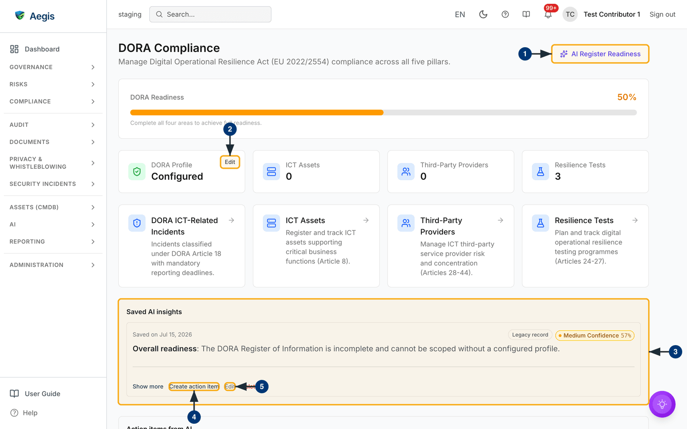Click the people icon beside the Manage ICT third-party description
Image resolution: width=687 pixels, height=429 pixels.
coord(406,223)
